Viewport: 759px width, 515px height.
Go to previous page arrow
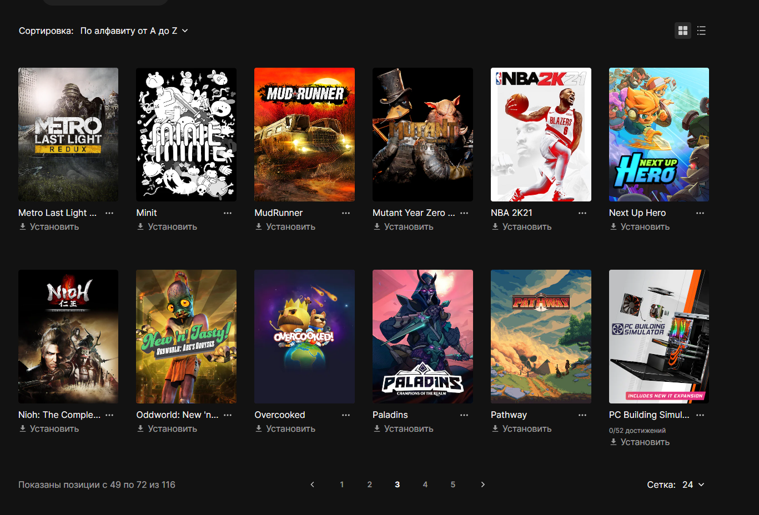click(x=313, y=484)
